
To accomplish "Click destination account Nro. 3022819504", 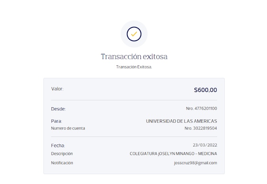I will 201,128.
